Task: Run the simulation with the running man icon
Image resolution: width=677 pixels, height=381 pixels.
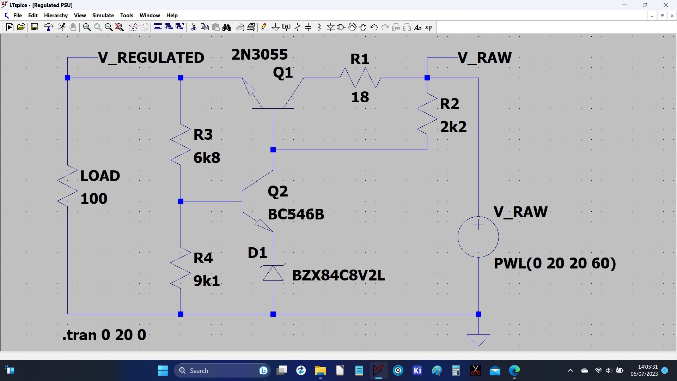Action: tap(62, 28)
